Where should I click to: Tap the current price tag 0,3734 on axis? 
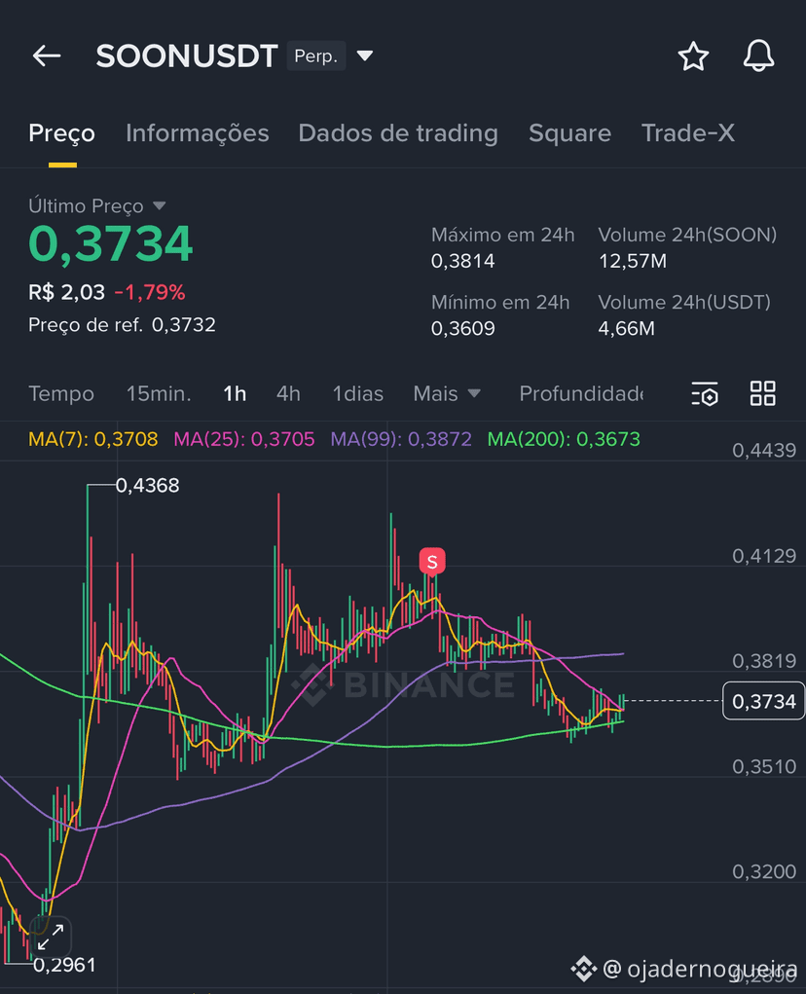tap(763, 701)
